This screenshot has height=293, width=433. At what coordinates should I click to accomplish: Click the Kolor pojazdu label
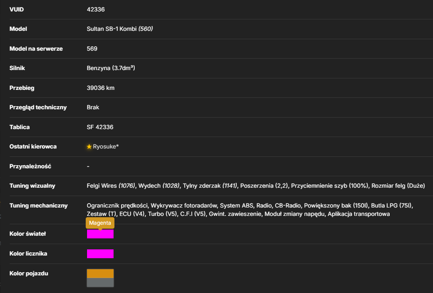(29, 274)
